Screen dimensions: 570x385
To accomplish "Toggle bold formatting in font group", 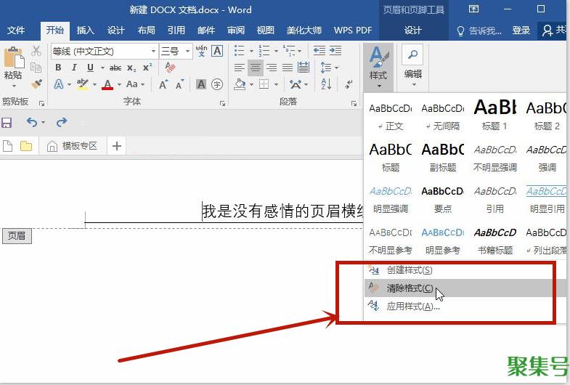I will [57, 68].
